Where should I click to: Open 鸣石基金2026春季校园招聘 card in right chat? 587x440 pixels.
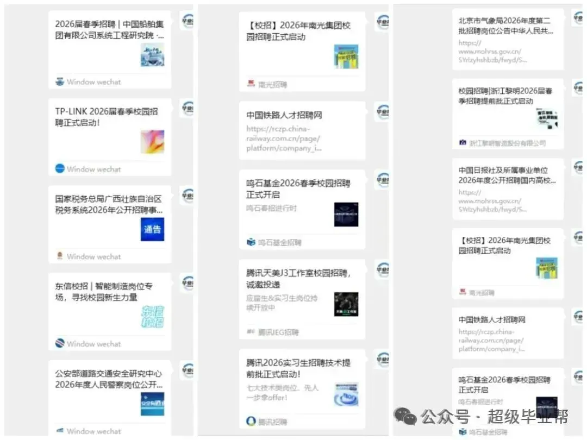(x=508, y=403)
